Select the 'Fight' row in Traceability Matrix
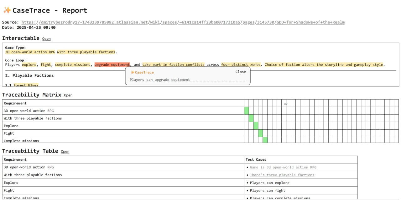 tap(123, 133)
